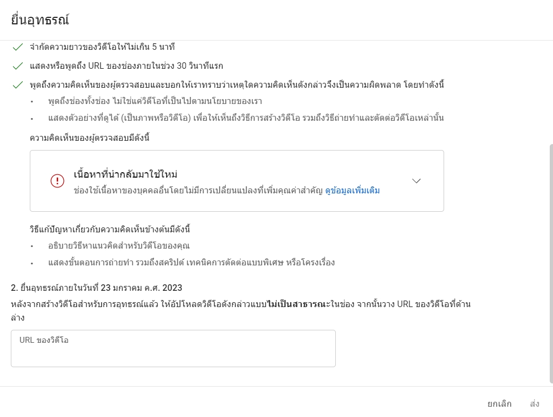Click the text about URL in first 30 seconds
The width and height of the screenshot is (553, 417).
click(126, 66)
